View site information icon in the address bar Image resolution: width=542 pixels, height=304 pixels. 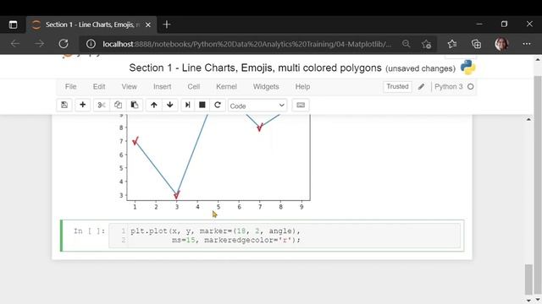pyautogui.click(x=91, y=44)
